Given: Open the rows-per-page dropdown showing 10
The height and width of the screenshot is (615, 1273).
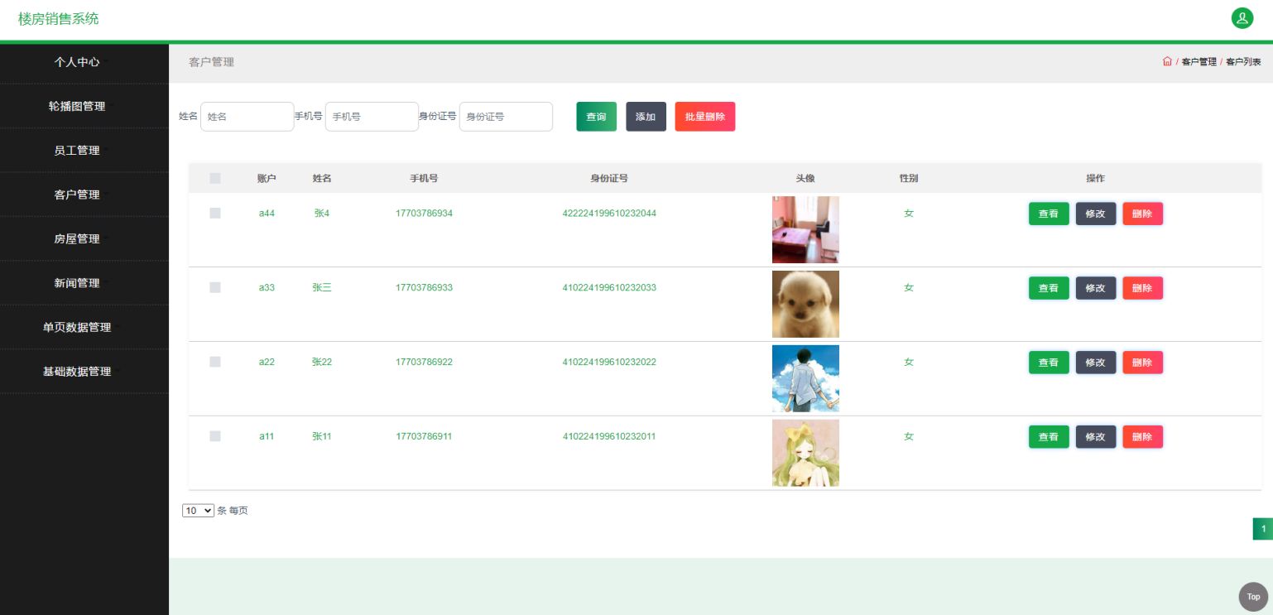Looking at the screenshot, I should (x=198, y=511).
